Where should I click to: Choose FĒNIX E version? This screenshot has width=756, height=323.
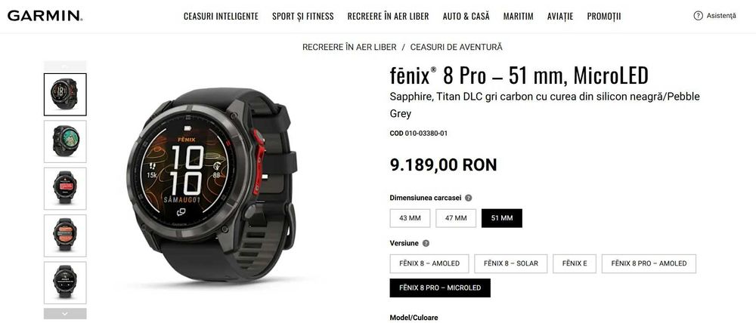(x=575, y=264)
